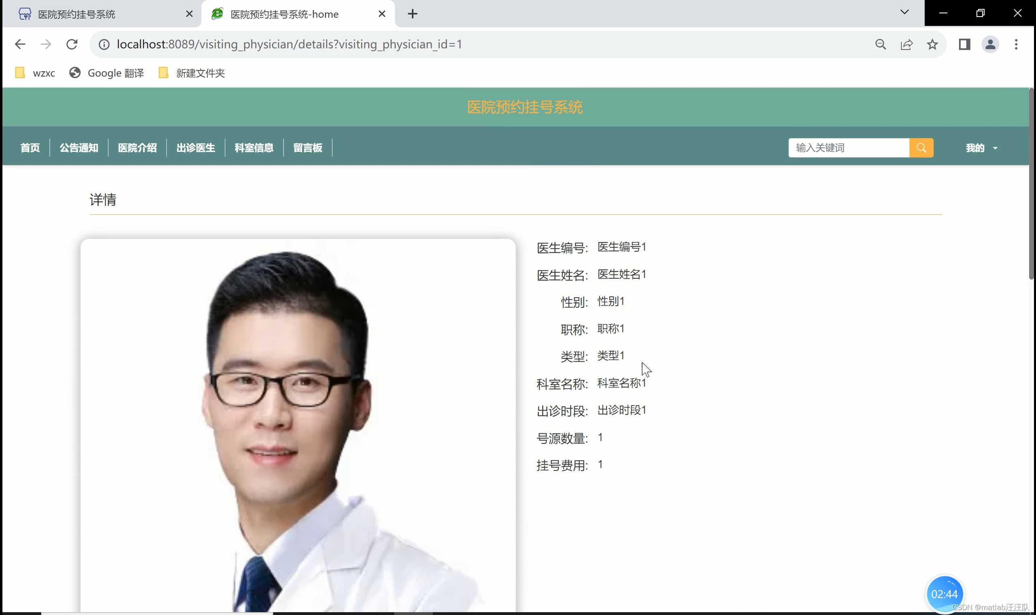Open Chrome profile avatar icon
This screenshot has width=1036, height=615.
coord(990,45)
